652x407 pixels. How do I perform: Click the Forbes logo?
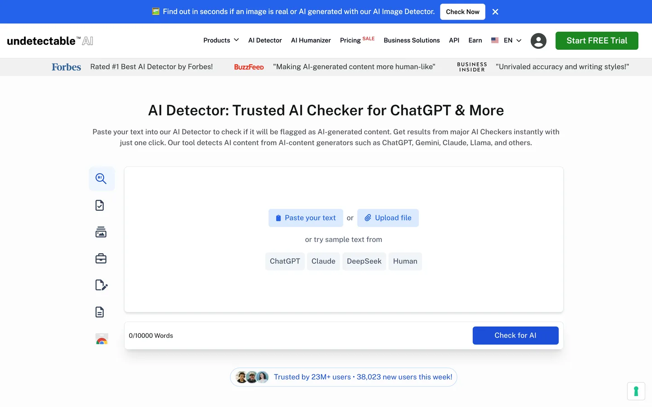(x=66, y=67)
